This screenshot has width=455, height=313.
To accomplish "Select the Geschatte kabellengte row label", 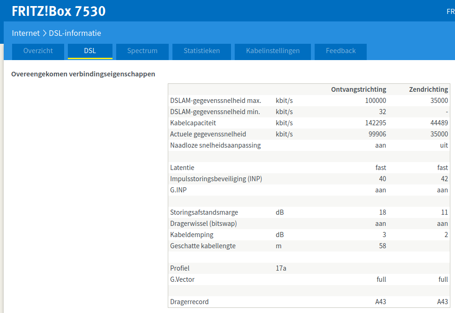I will (203, 246).
